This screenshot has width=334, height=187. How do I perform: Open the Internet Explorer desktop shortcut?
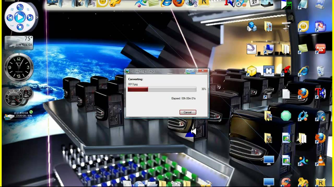click(x=303, y=71)
